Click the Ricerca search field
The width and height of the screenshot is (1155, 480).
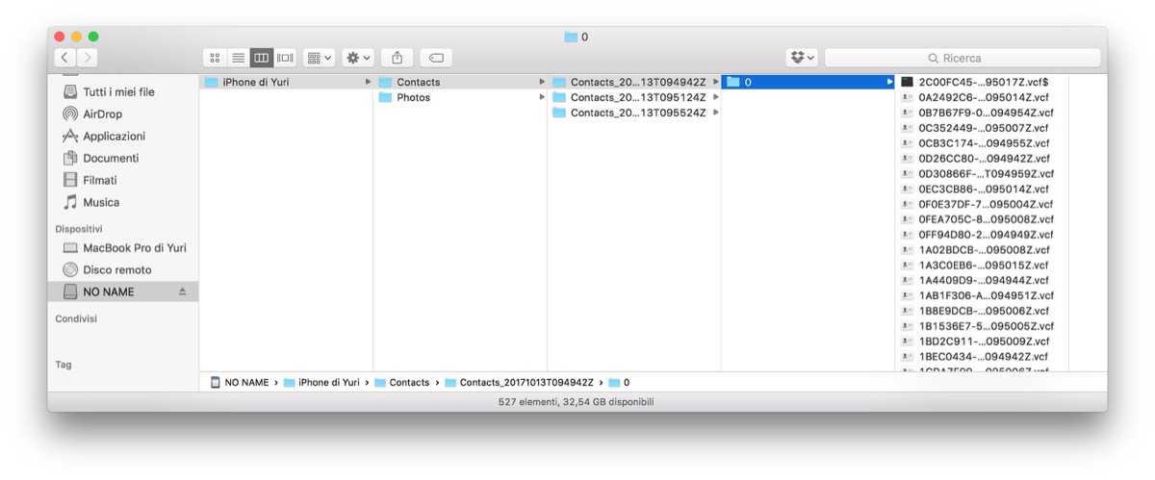point(962,58)
